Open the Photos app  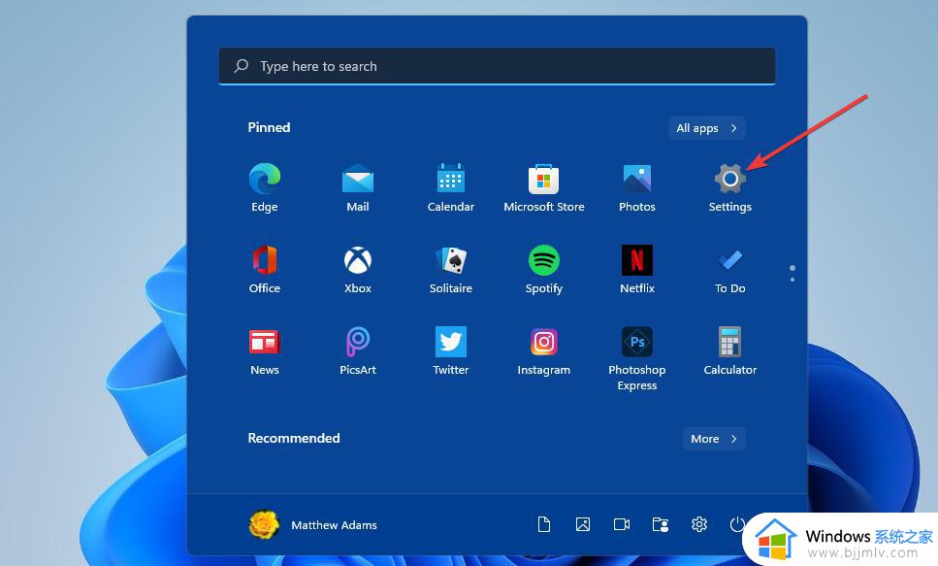point(637,187)
